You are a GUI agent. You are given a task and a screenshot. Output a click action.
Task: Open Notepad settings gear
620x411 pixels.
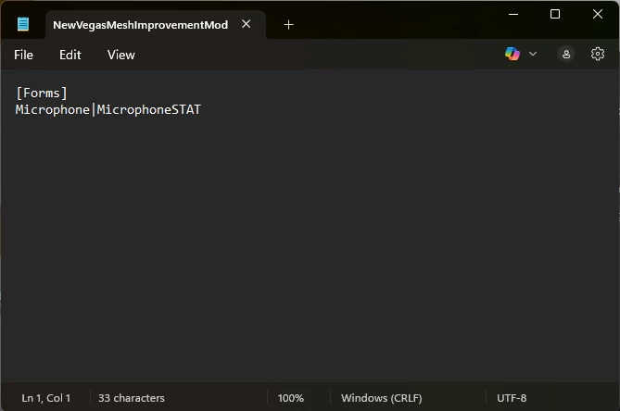(598, 55)
